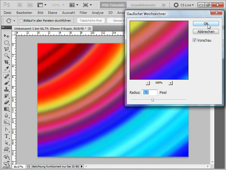This screenshot has width=226, height=170.
Task: Switch to Unbenannt-1 document tab
Action: click(x=50, y=29)
